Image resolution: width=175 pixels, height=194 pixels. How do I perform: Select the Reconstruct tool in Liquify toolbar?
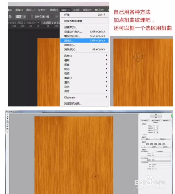[7, 116]
